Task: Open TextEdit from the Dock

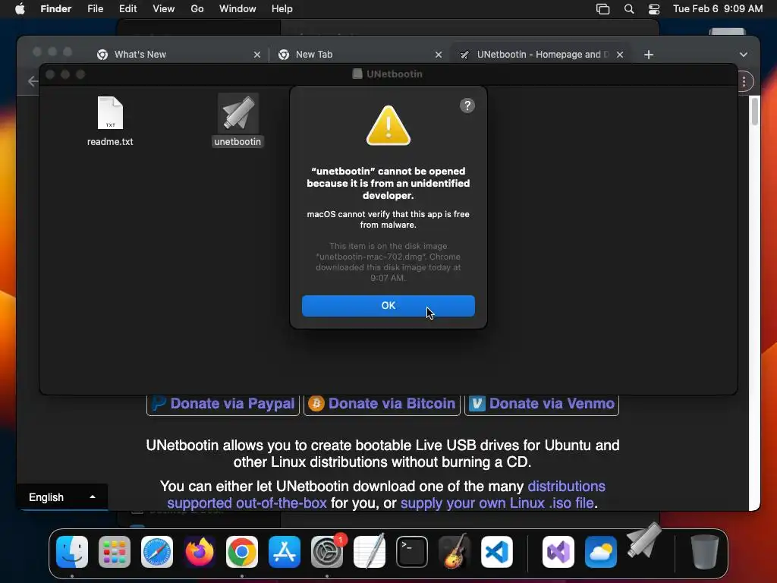Action: [370, 552]
